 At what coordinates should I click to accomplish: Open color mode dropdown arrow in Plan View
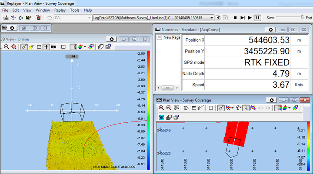tap(289, 108)
